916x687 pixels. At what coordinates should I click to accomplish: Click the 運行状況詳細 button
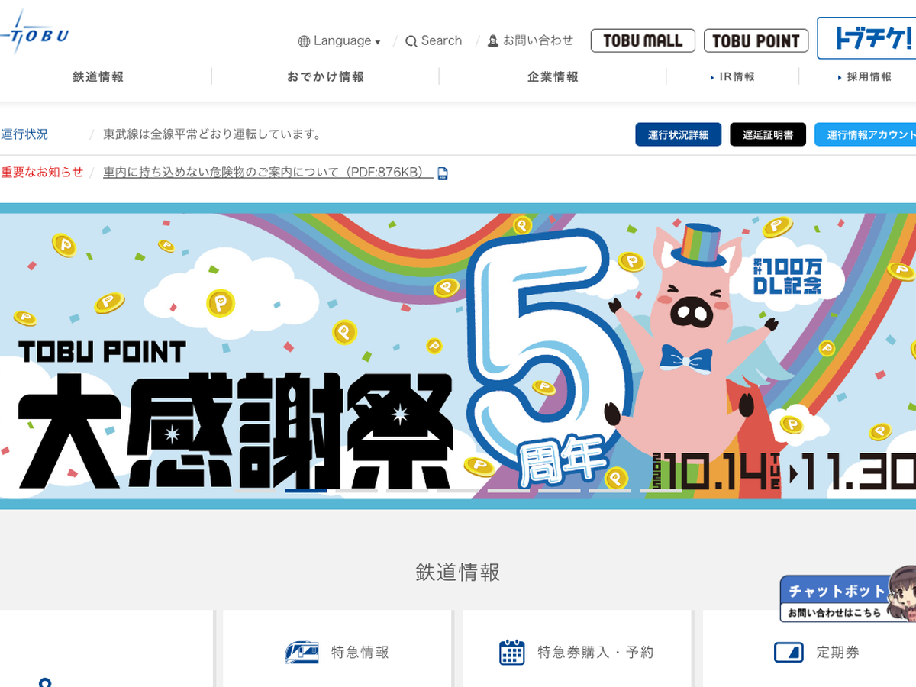[x=678, y=134]
